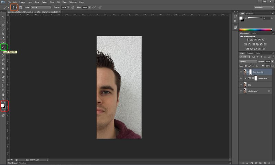Image resolution: width=275 pixels, height=165 pixels.
Task: Select the Horizontal Type tool
Action: point(3,81)
